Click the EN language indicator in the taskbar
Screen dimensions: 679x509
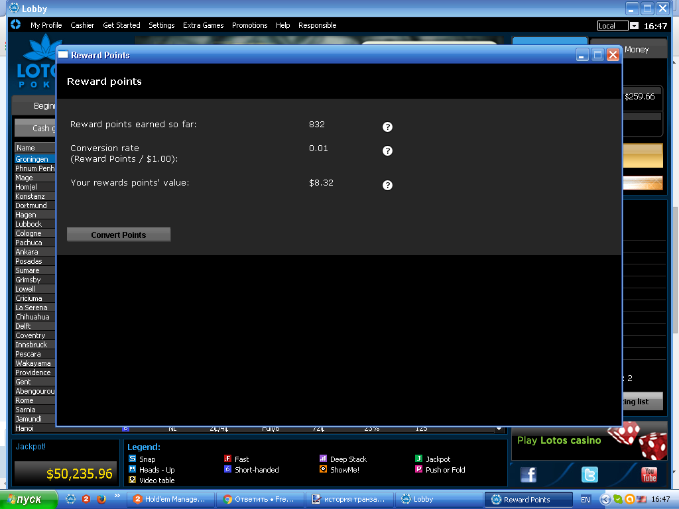(586, 500)
